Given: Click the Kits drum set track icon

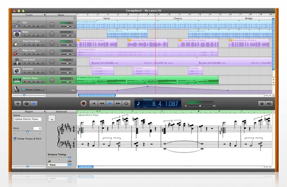Looking at the screenshot, I should click(17, 25).
